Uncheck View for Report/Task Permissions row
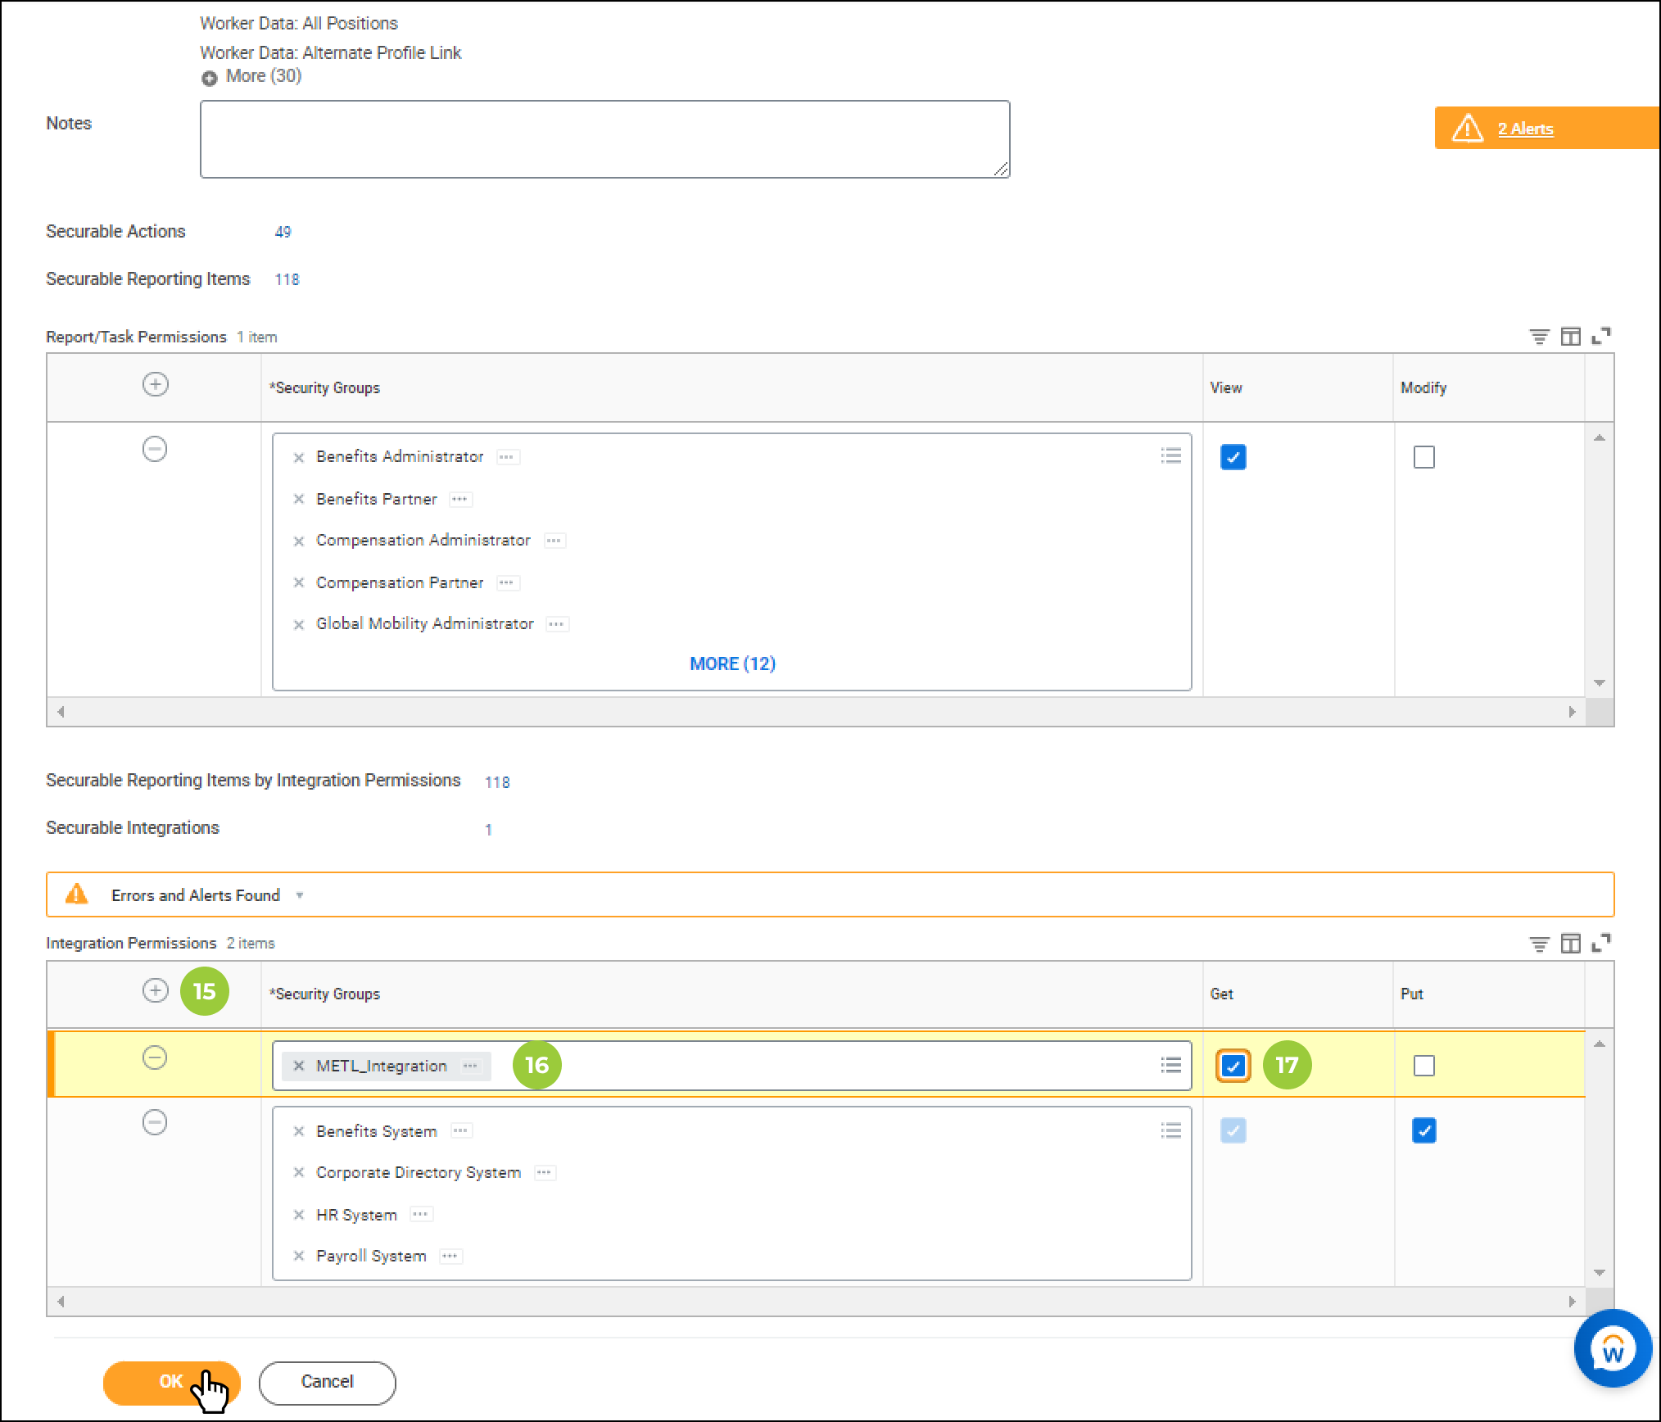The image size is (1661, 1422). [1233, 457]
